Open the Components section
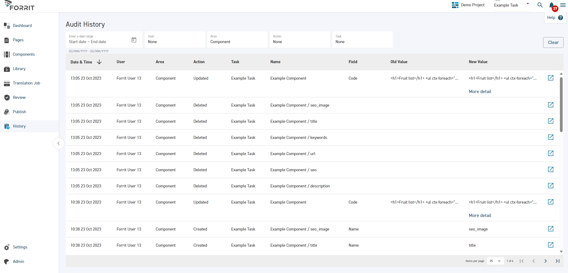 [7, 54]
